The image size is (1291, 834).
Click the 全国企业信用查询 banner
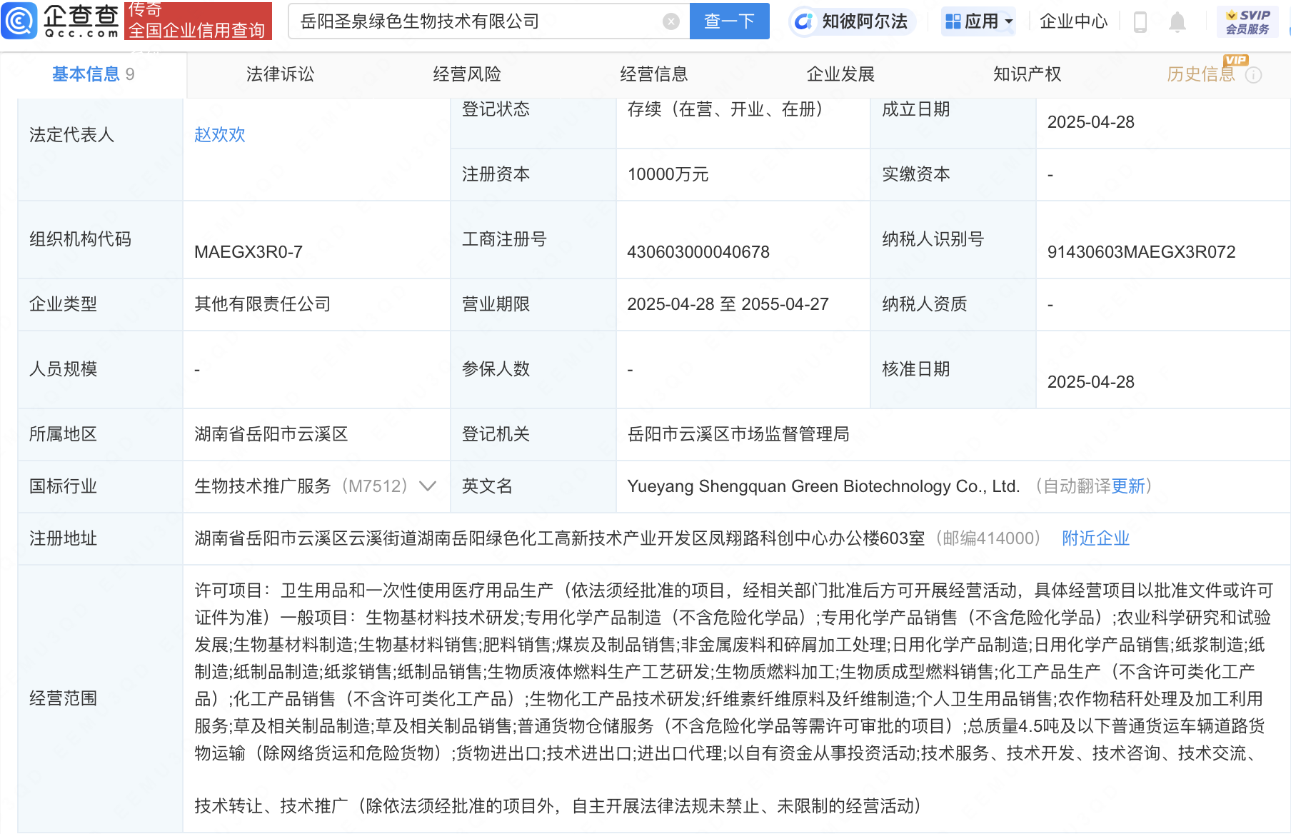pyautogui.click(x=198, y=21)
